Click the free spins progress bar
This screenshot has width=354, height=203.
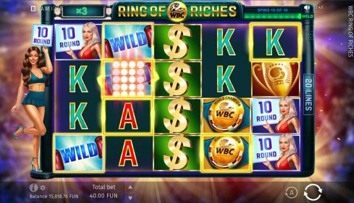tap(273, 16)
